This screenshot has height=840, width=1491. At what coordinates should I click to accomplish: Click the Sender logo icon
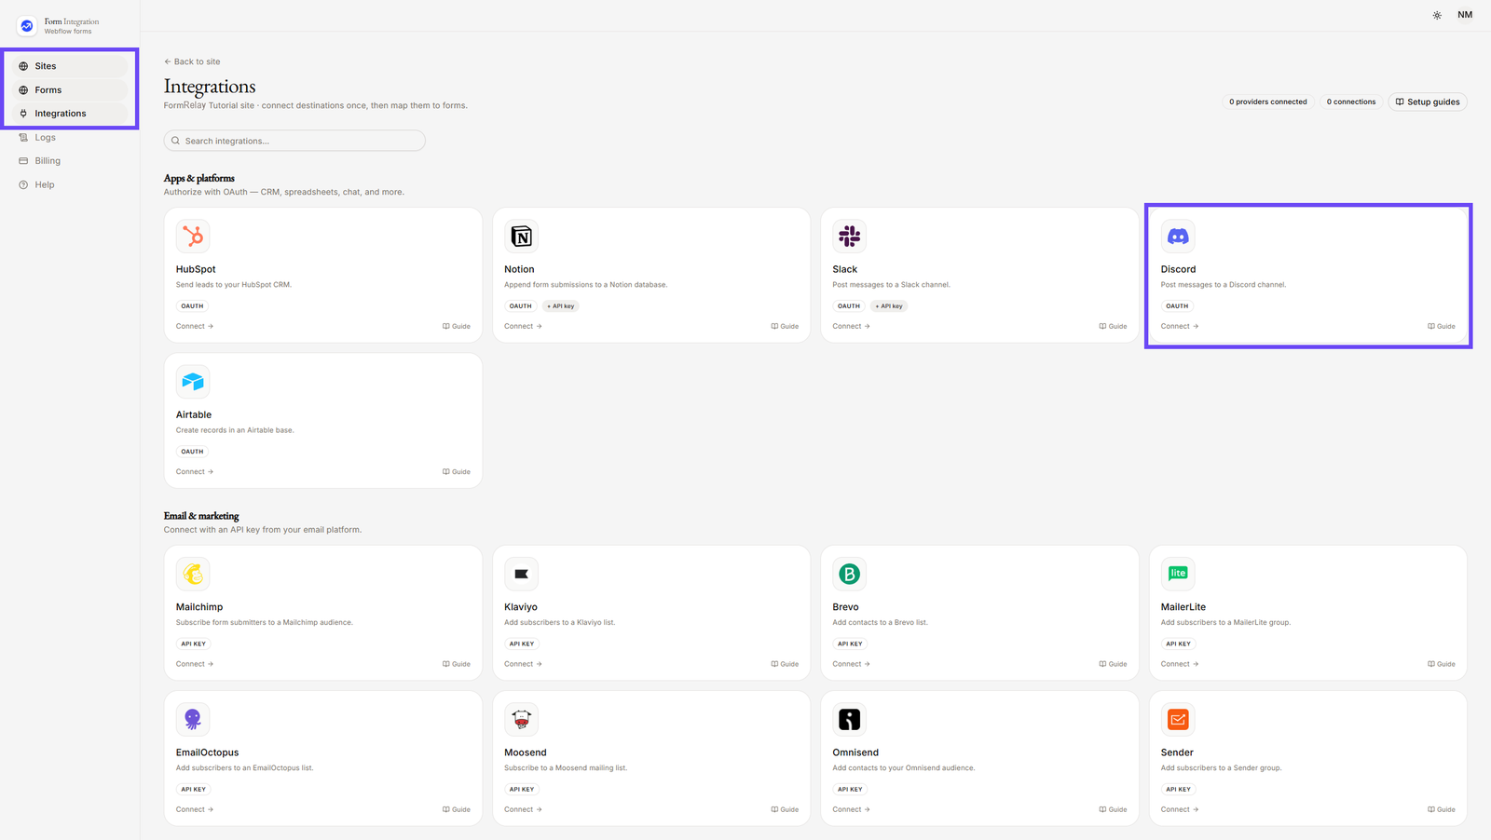point(1178,719)
